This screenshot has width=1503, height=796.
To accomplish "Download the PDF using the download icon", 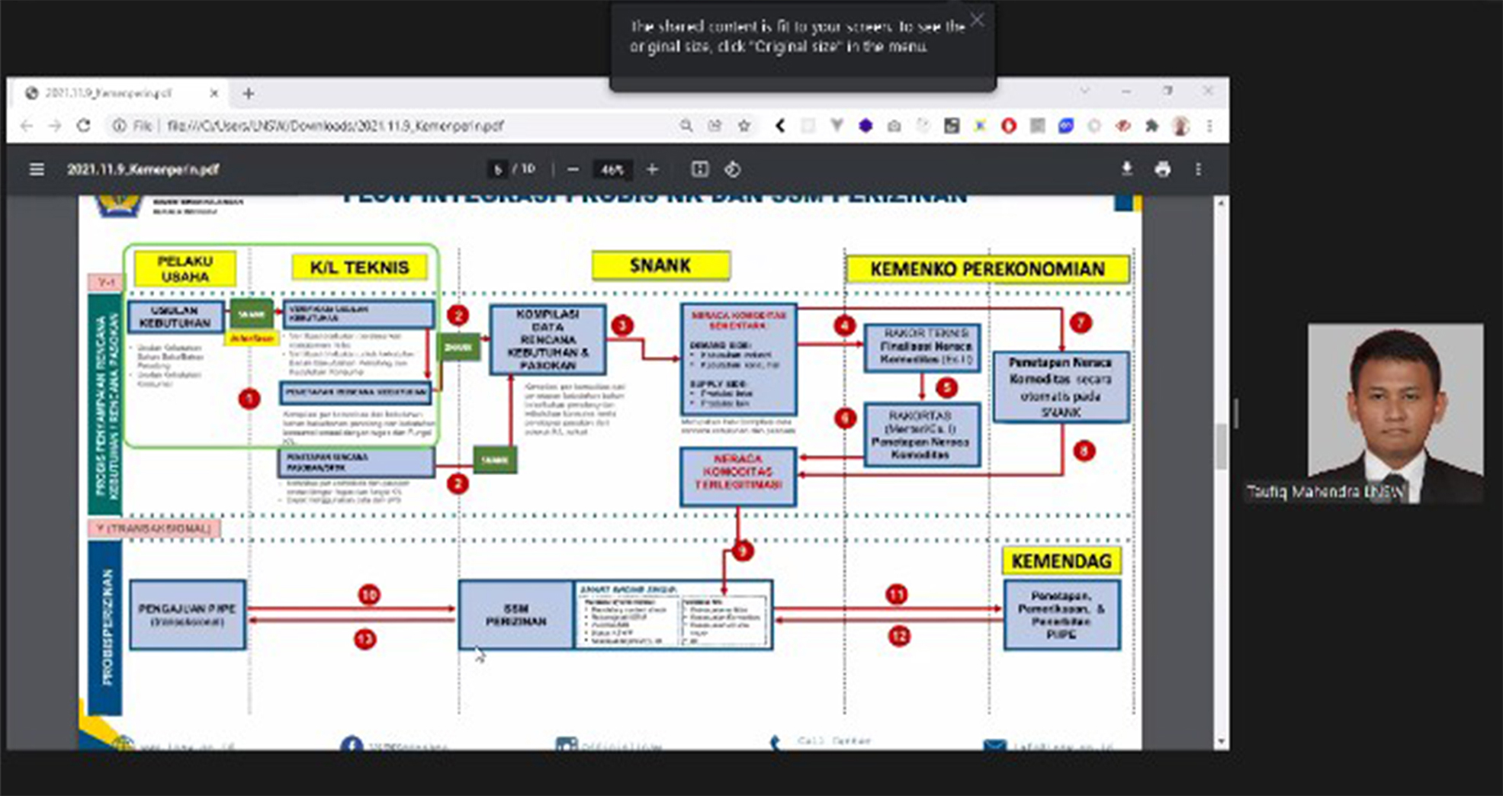I will point(1126,169).
